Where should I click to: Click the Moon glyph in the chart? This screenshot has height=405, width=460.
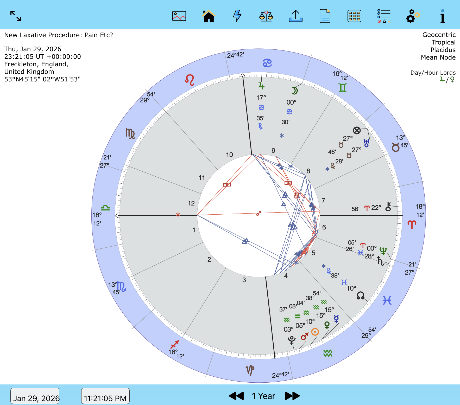click(294, 91)
